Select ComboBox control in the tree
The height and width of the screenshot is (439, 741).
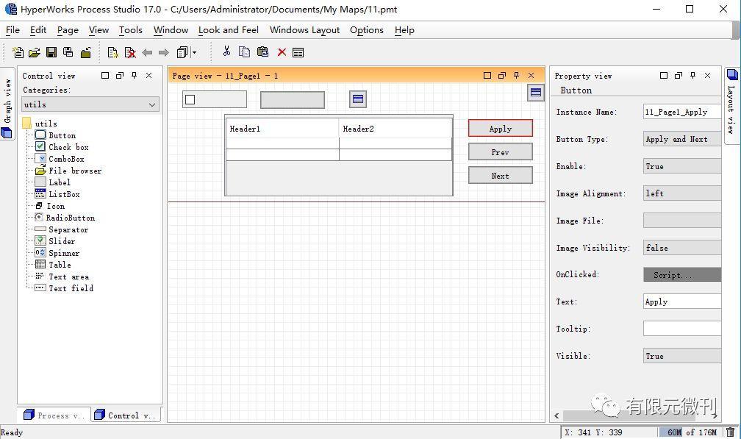pyautogui.click(x=66, y=159)
